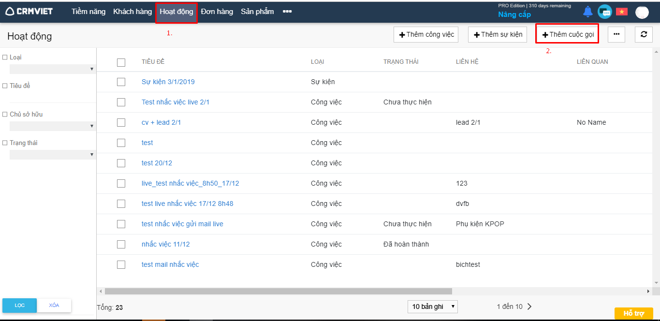Click the Vietnam flag language icon
This screenshot has height=321, width=660.
[x=621, y=12]
